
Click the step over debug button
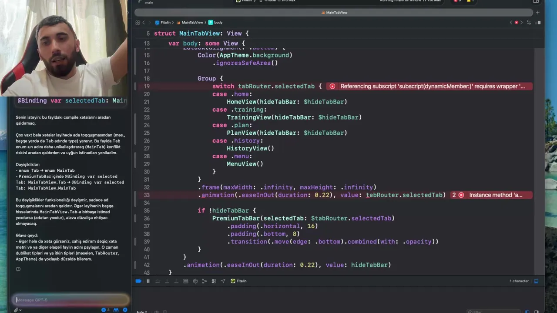pos(158,281)
